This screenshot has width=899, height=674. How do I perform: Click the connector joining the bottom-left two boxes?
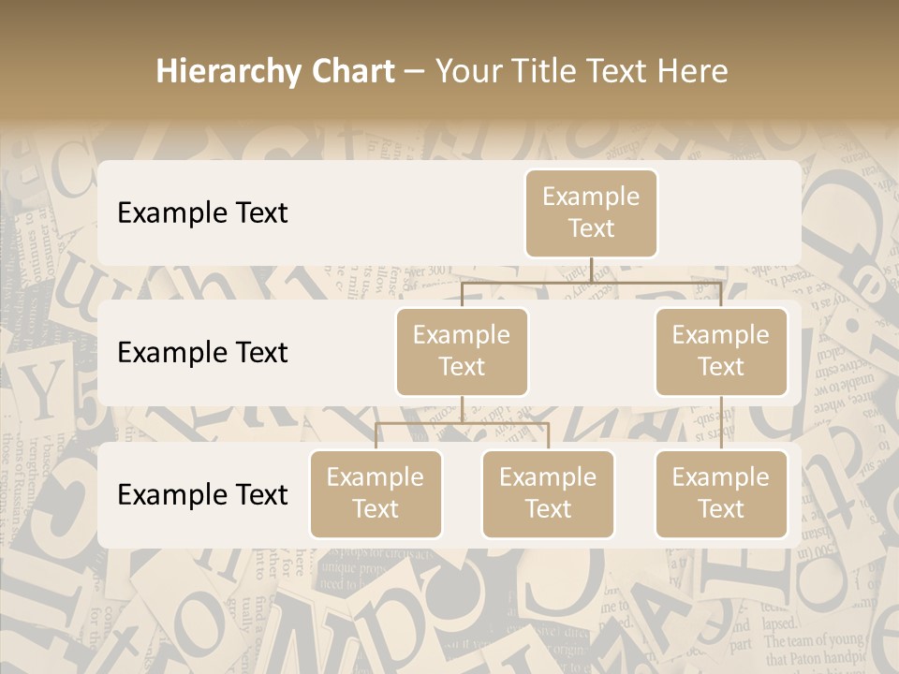point(462,423)
